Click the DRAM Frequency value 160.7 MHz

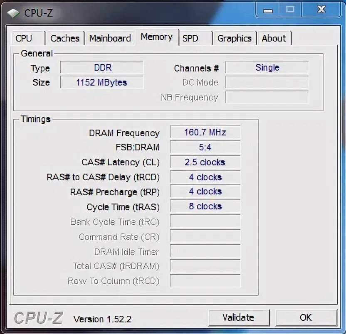coord(205,132)
